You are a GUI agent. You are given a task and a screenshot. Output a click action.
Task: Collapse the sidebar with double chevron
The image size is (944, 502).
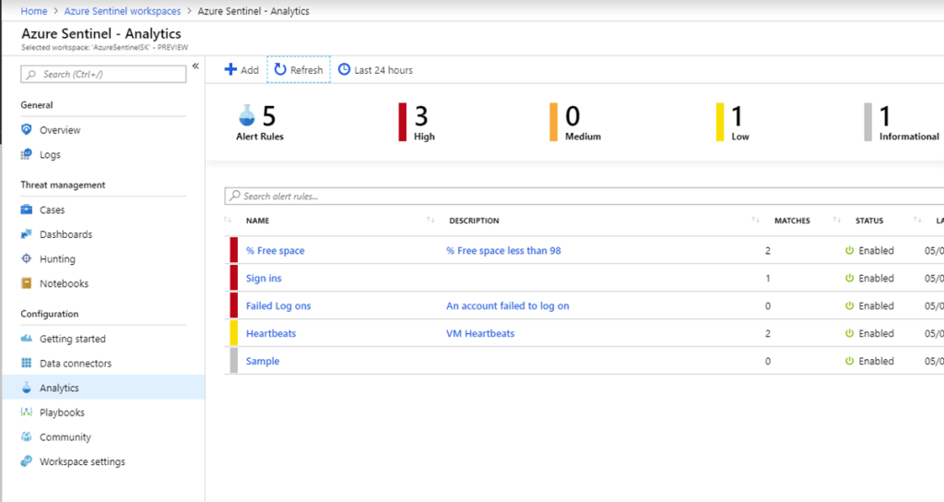(x=195, y=66)
